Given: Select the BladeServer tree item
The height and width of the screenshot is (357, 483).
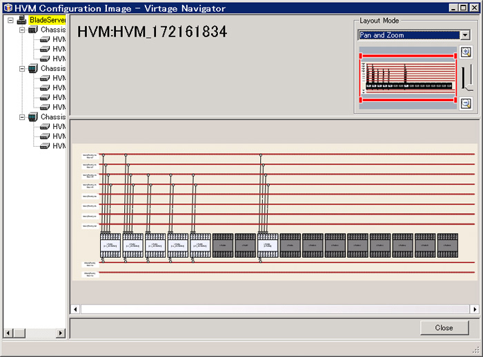Looking at the screenshot, I should pos(48,20).
